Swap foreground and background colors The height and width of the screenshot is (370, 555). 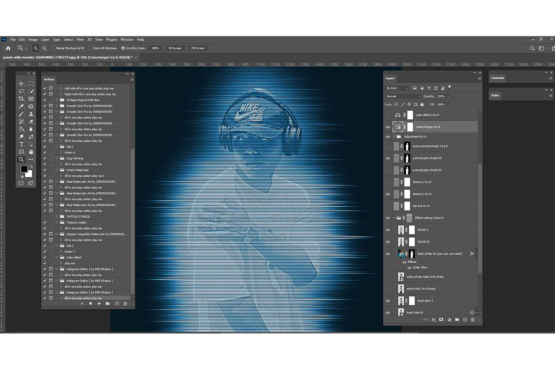[31, 166]
